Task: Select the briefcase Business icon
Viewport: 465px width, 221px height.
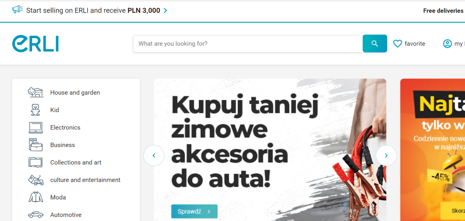Action: (x=35, y=145)
